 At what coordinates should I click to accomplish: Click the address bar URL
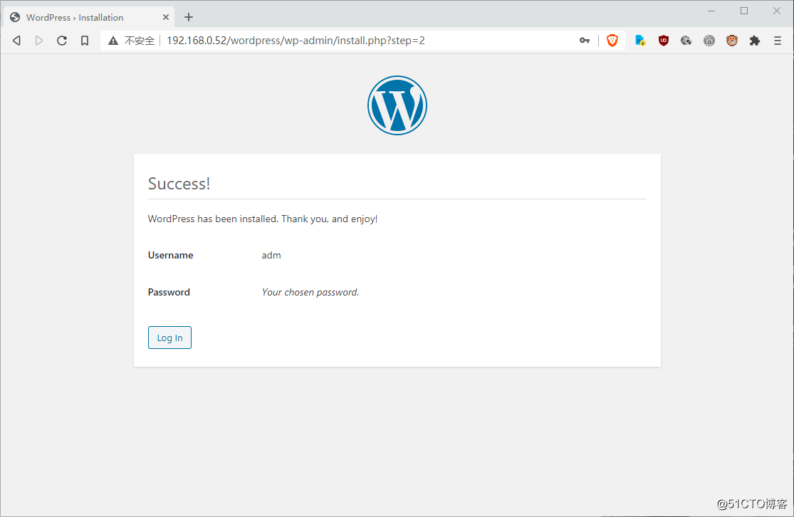(296, 41)
